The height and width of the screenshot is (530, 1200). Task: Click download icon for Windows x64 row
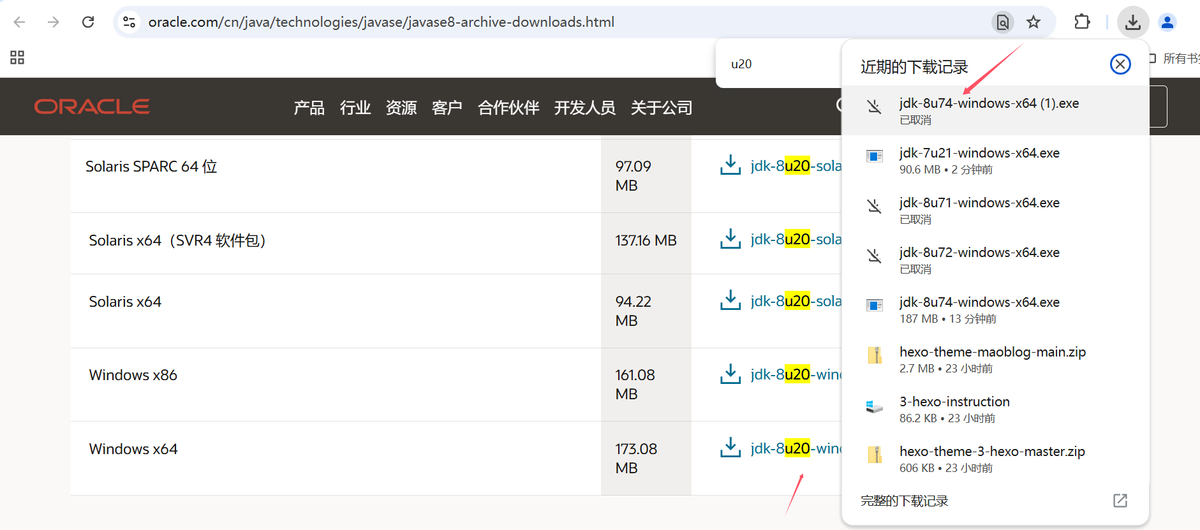[730, 447]
